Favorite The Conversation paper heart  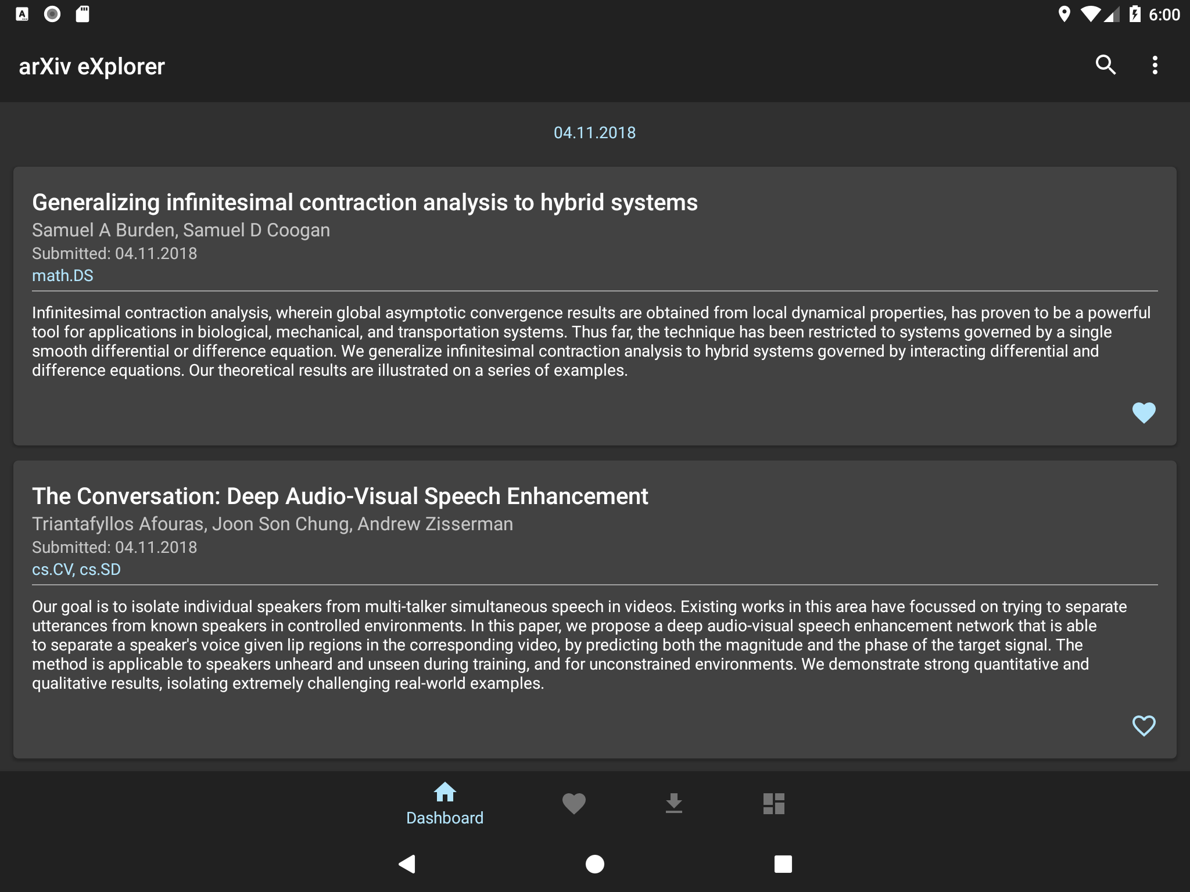click(x=1144, y=725)
